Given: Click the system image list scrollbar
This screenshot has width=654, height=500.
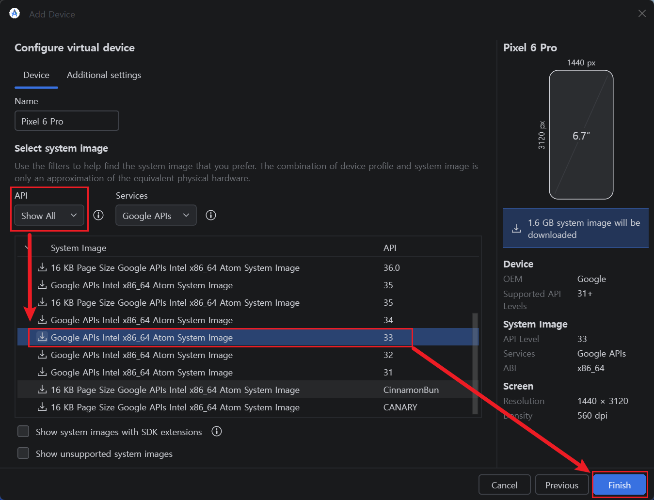Looking at the screenshot, I should pyautogui.click(x=475, y=363).
